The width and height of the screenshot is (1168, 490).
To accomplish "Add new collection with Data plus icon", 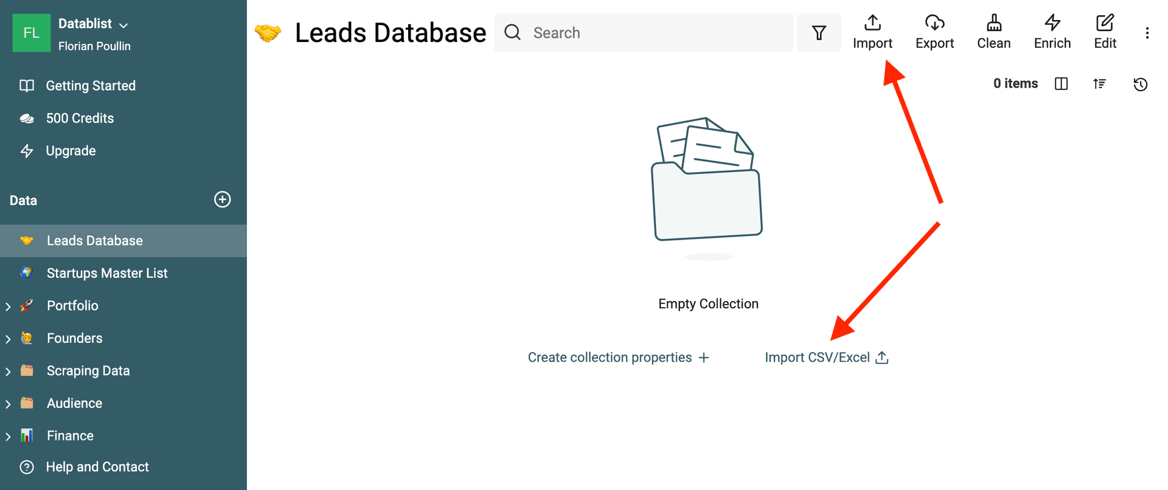I will point(222,199).
